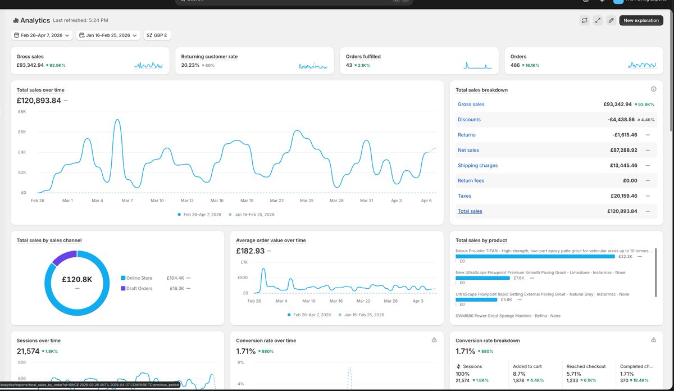Click the Shipping charges breakdown link
This screenshot has width=674, height=391.
[477, 166]
